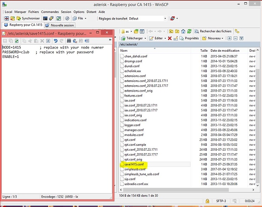The image size is (262, 207).
Task: Click the remote panel filter icon
Action: tap(142, 31)
